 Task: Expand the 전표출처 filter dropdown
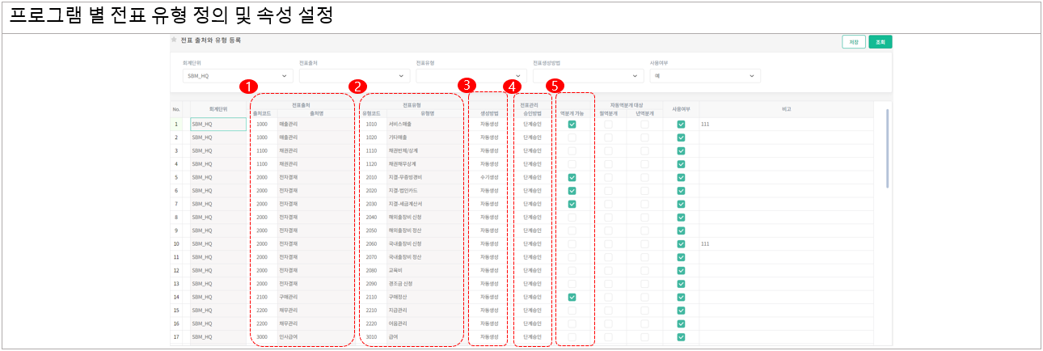point(353,76)
